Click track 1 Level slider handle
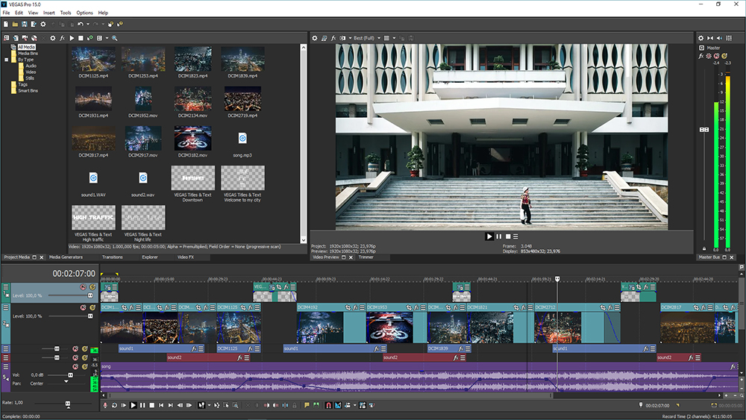Screen dimensions: 746x420 tap(90, 295)
